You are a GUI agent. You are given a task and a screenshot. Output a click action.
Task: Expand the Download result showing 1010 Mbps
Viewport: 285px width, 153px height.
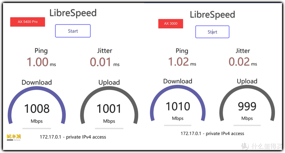coord(178,106)
